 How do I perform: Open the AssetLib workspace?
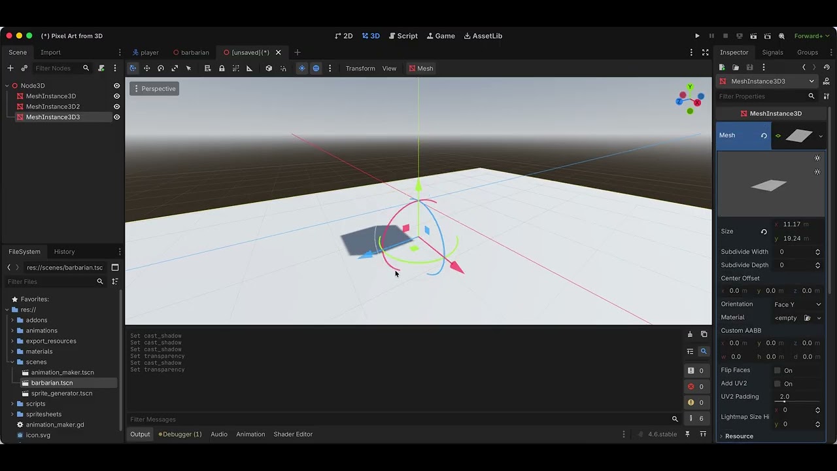point(483,36)
